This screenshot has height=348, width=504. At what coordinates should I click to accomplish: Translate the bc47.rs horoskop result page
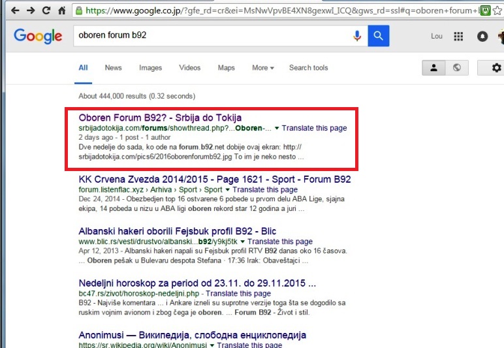click(238, 294)
